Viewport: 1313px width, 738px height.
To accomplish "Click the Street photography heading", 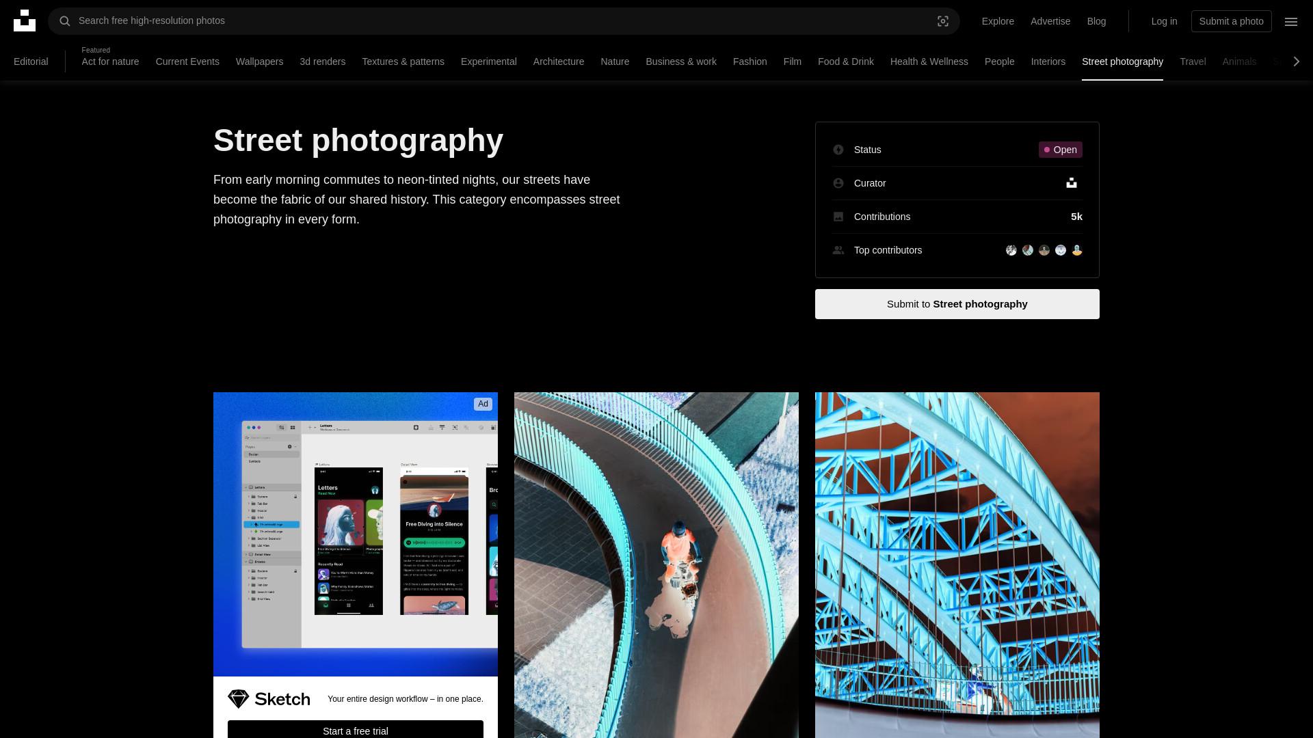I will 358,140.
